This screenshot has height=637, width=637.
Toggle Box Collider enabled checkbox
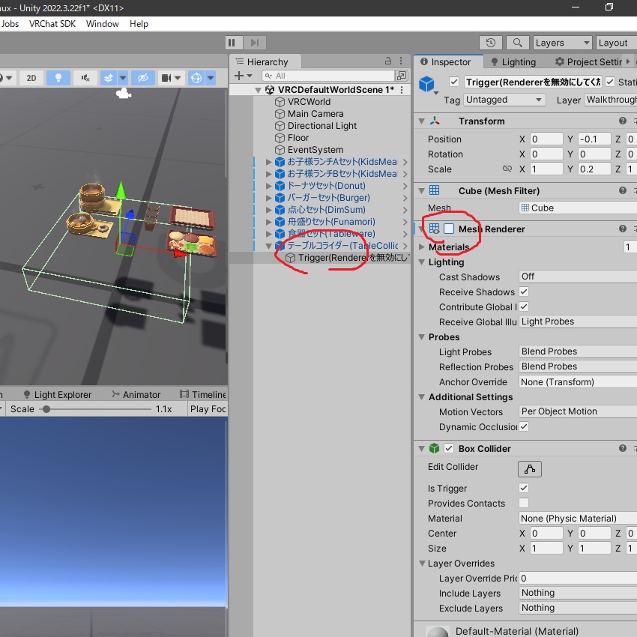(x=448, y=448)
